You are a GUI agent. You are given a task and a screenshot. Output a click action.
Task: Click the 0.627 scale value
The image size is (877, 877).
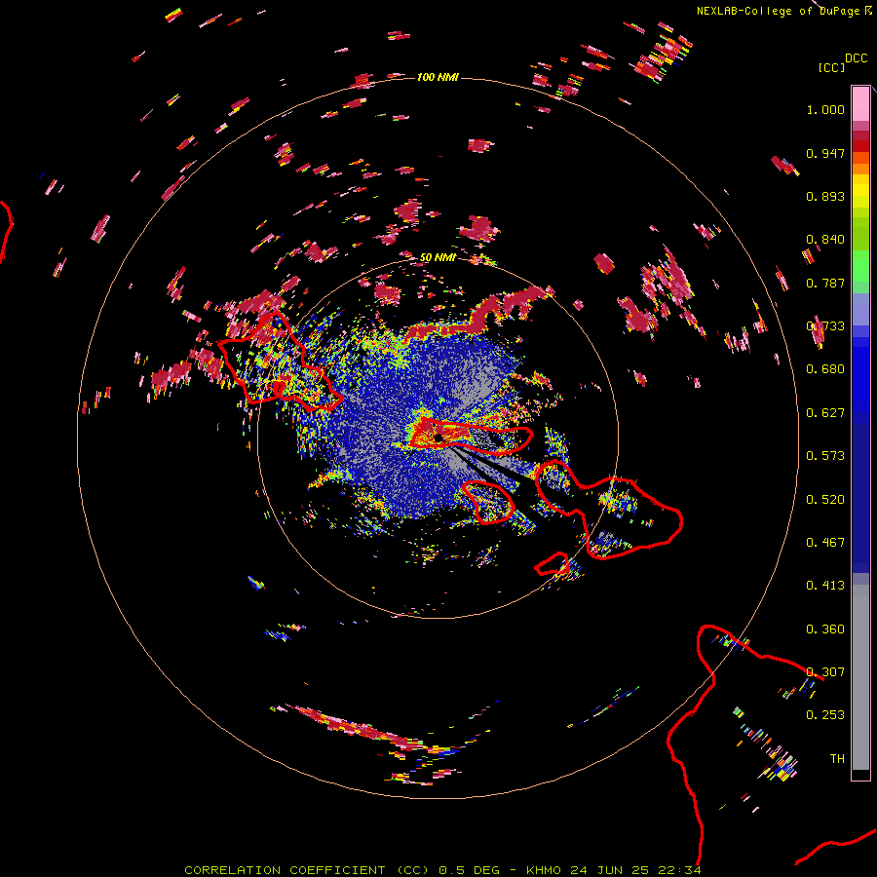(x=825, y=413)
